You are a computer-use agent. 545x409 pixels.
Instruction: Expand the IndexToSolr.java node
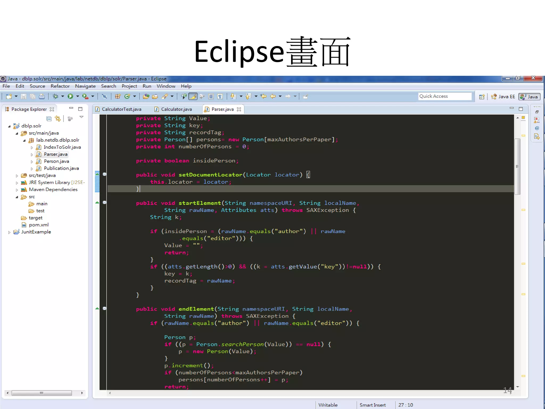[32, 148]
